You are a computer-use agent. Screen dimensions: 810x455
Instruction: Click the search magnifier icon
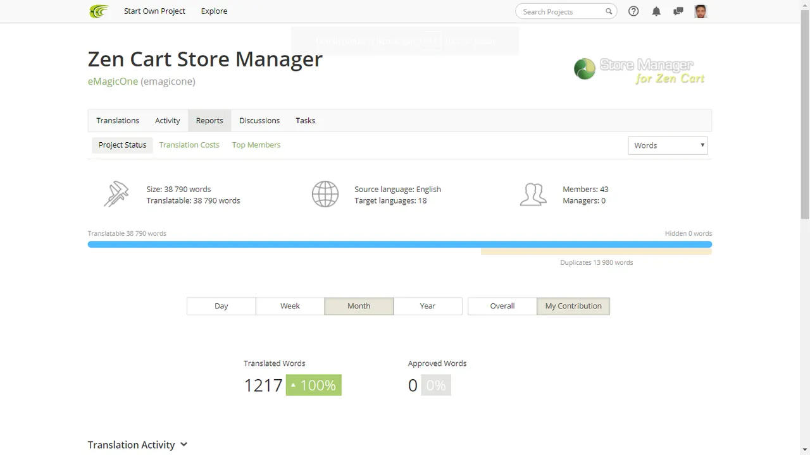(609, 11)
